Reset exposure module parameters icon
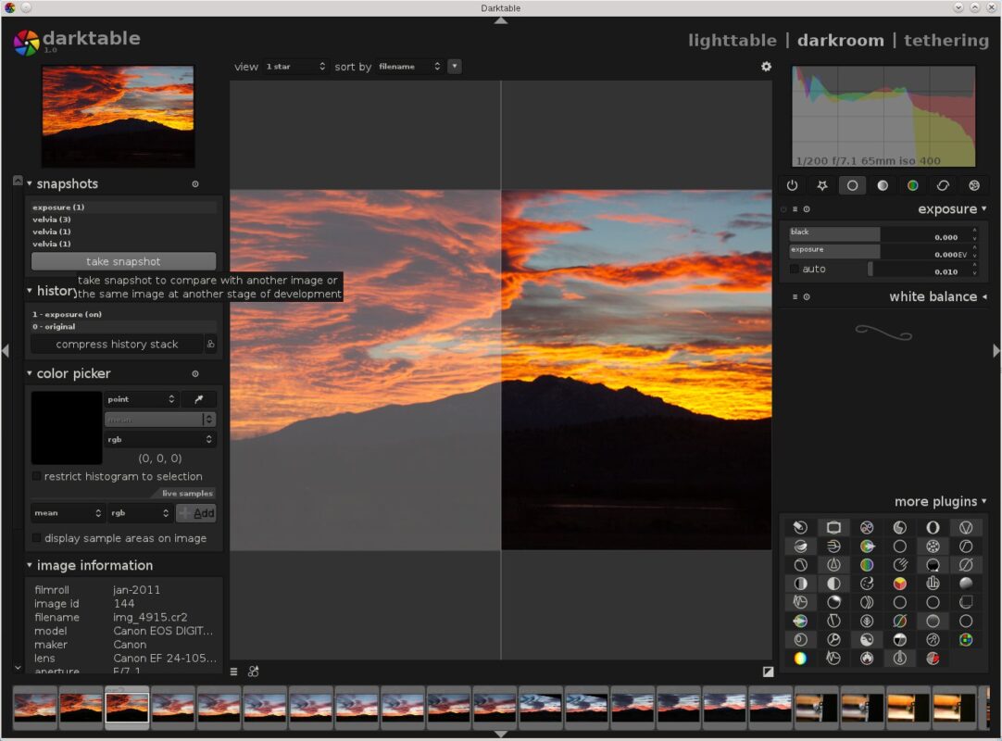The width and height of the screenshot is (1002, 741). 807,209
